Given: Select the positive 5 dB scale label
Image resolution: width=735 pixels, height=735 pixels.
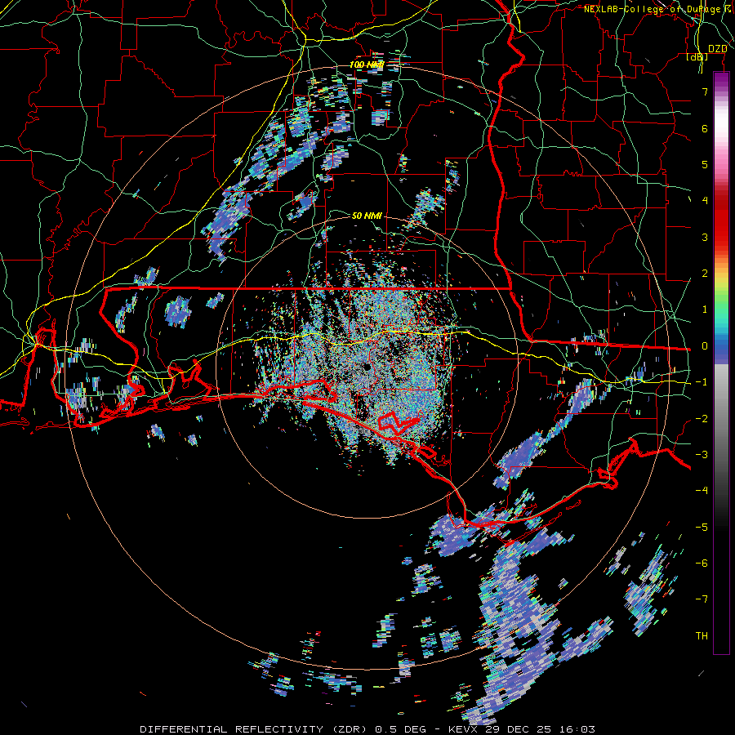Looking at the screenshot, I should click(705, 164).
